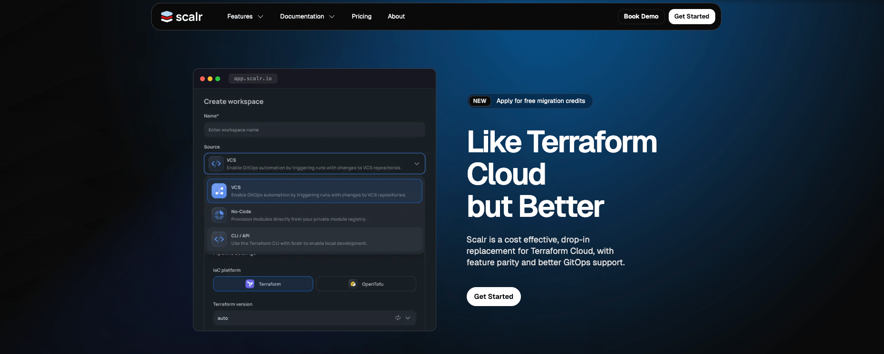Click the VCS branch icon in the list
Image resolution: width=884 pixels, height=354 pixels.
pyautogui.click(x=219, y=191)
